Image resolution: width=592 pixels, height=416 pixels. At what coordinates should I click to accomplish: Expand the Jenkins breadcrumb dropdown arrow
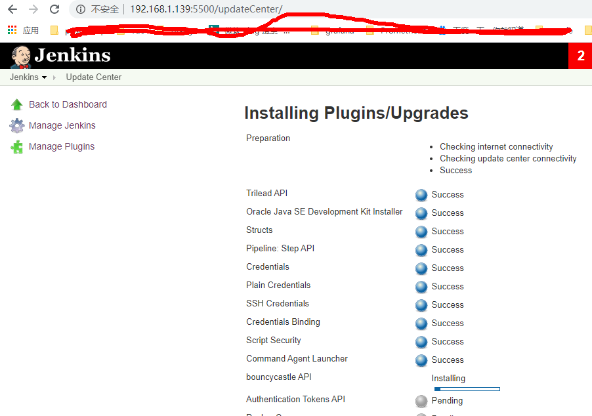pyautogui.click(x=44, y=77)
